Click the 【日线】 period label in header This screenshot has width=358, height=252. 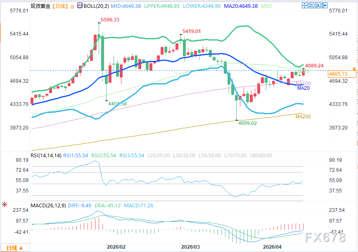pyautogui.click(x=61, y=7)
